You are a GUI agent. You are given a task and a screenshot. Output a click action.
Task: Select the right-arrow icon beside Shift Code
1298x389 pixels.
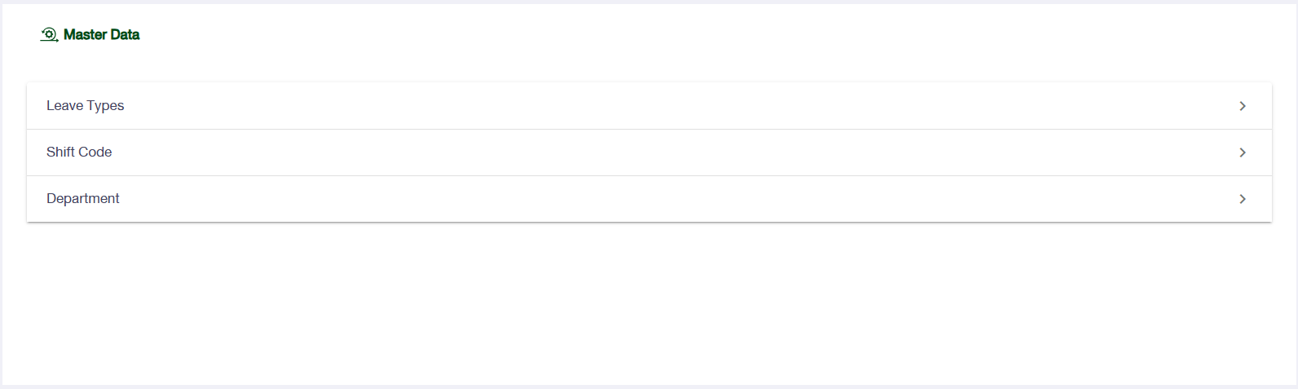tap(1243, 153)
